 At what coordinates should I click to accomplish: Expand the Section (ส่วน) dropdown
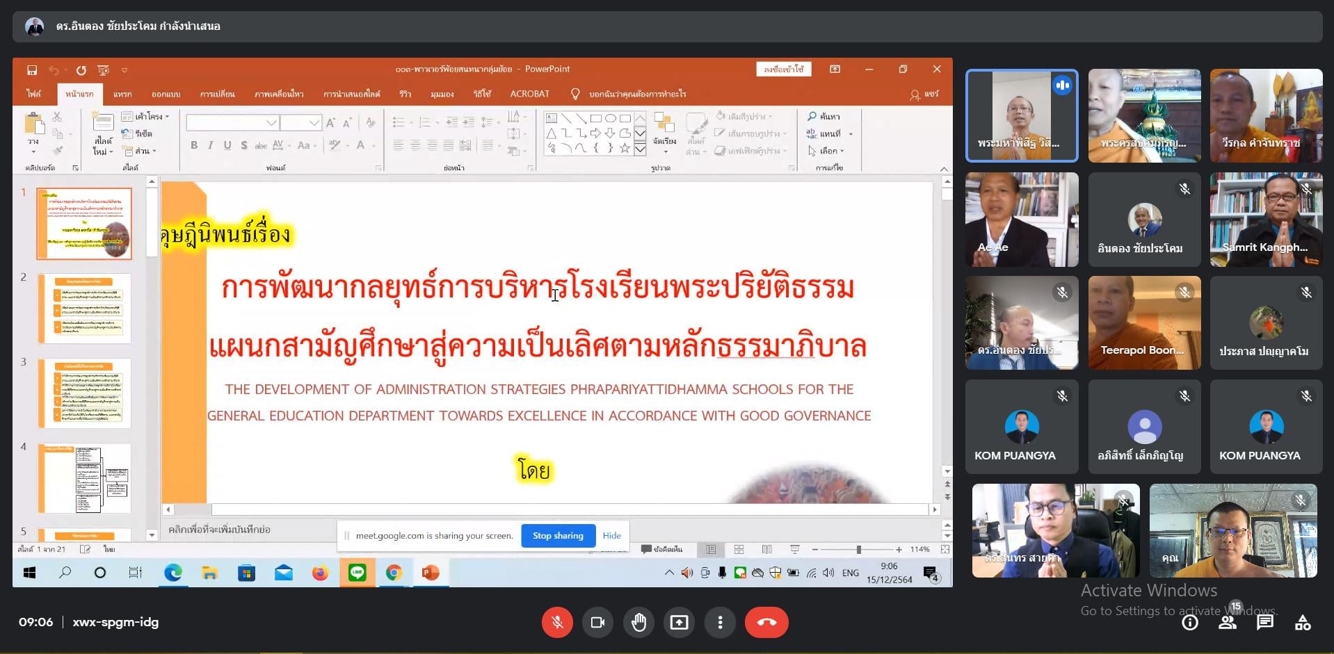pos(139,151)
